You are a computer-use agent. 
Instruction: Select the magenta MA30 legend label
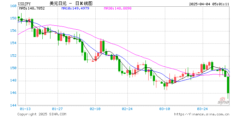coord(118,8)
